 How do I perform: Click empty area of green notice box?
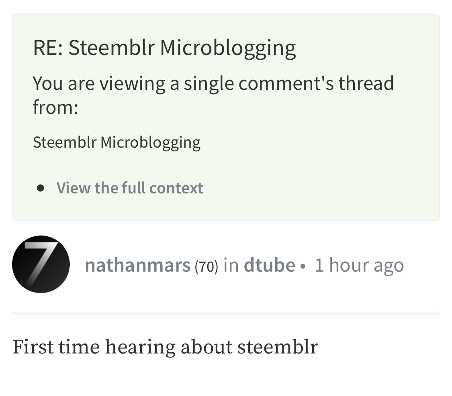(331, 161)
